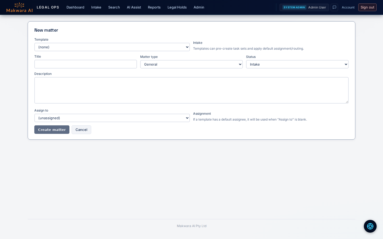The height and width of the screenshot is (239, 383).
Task: Open the AI Assist section
Action: (134, 7)
